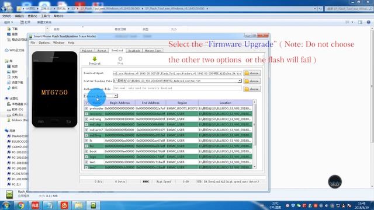Uncheck the recovery partition checkbox
Image resolution: width=374 pixels, height=210 pixels.
coord(86,114)
